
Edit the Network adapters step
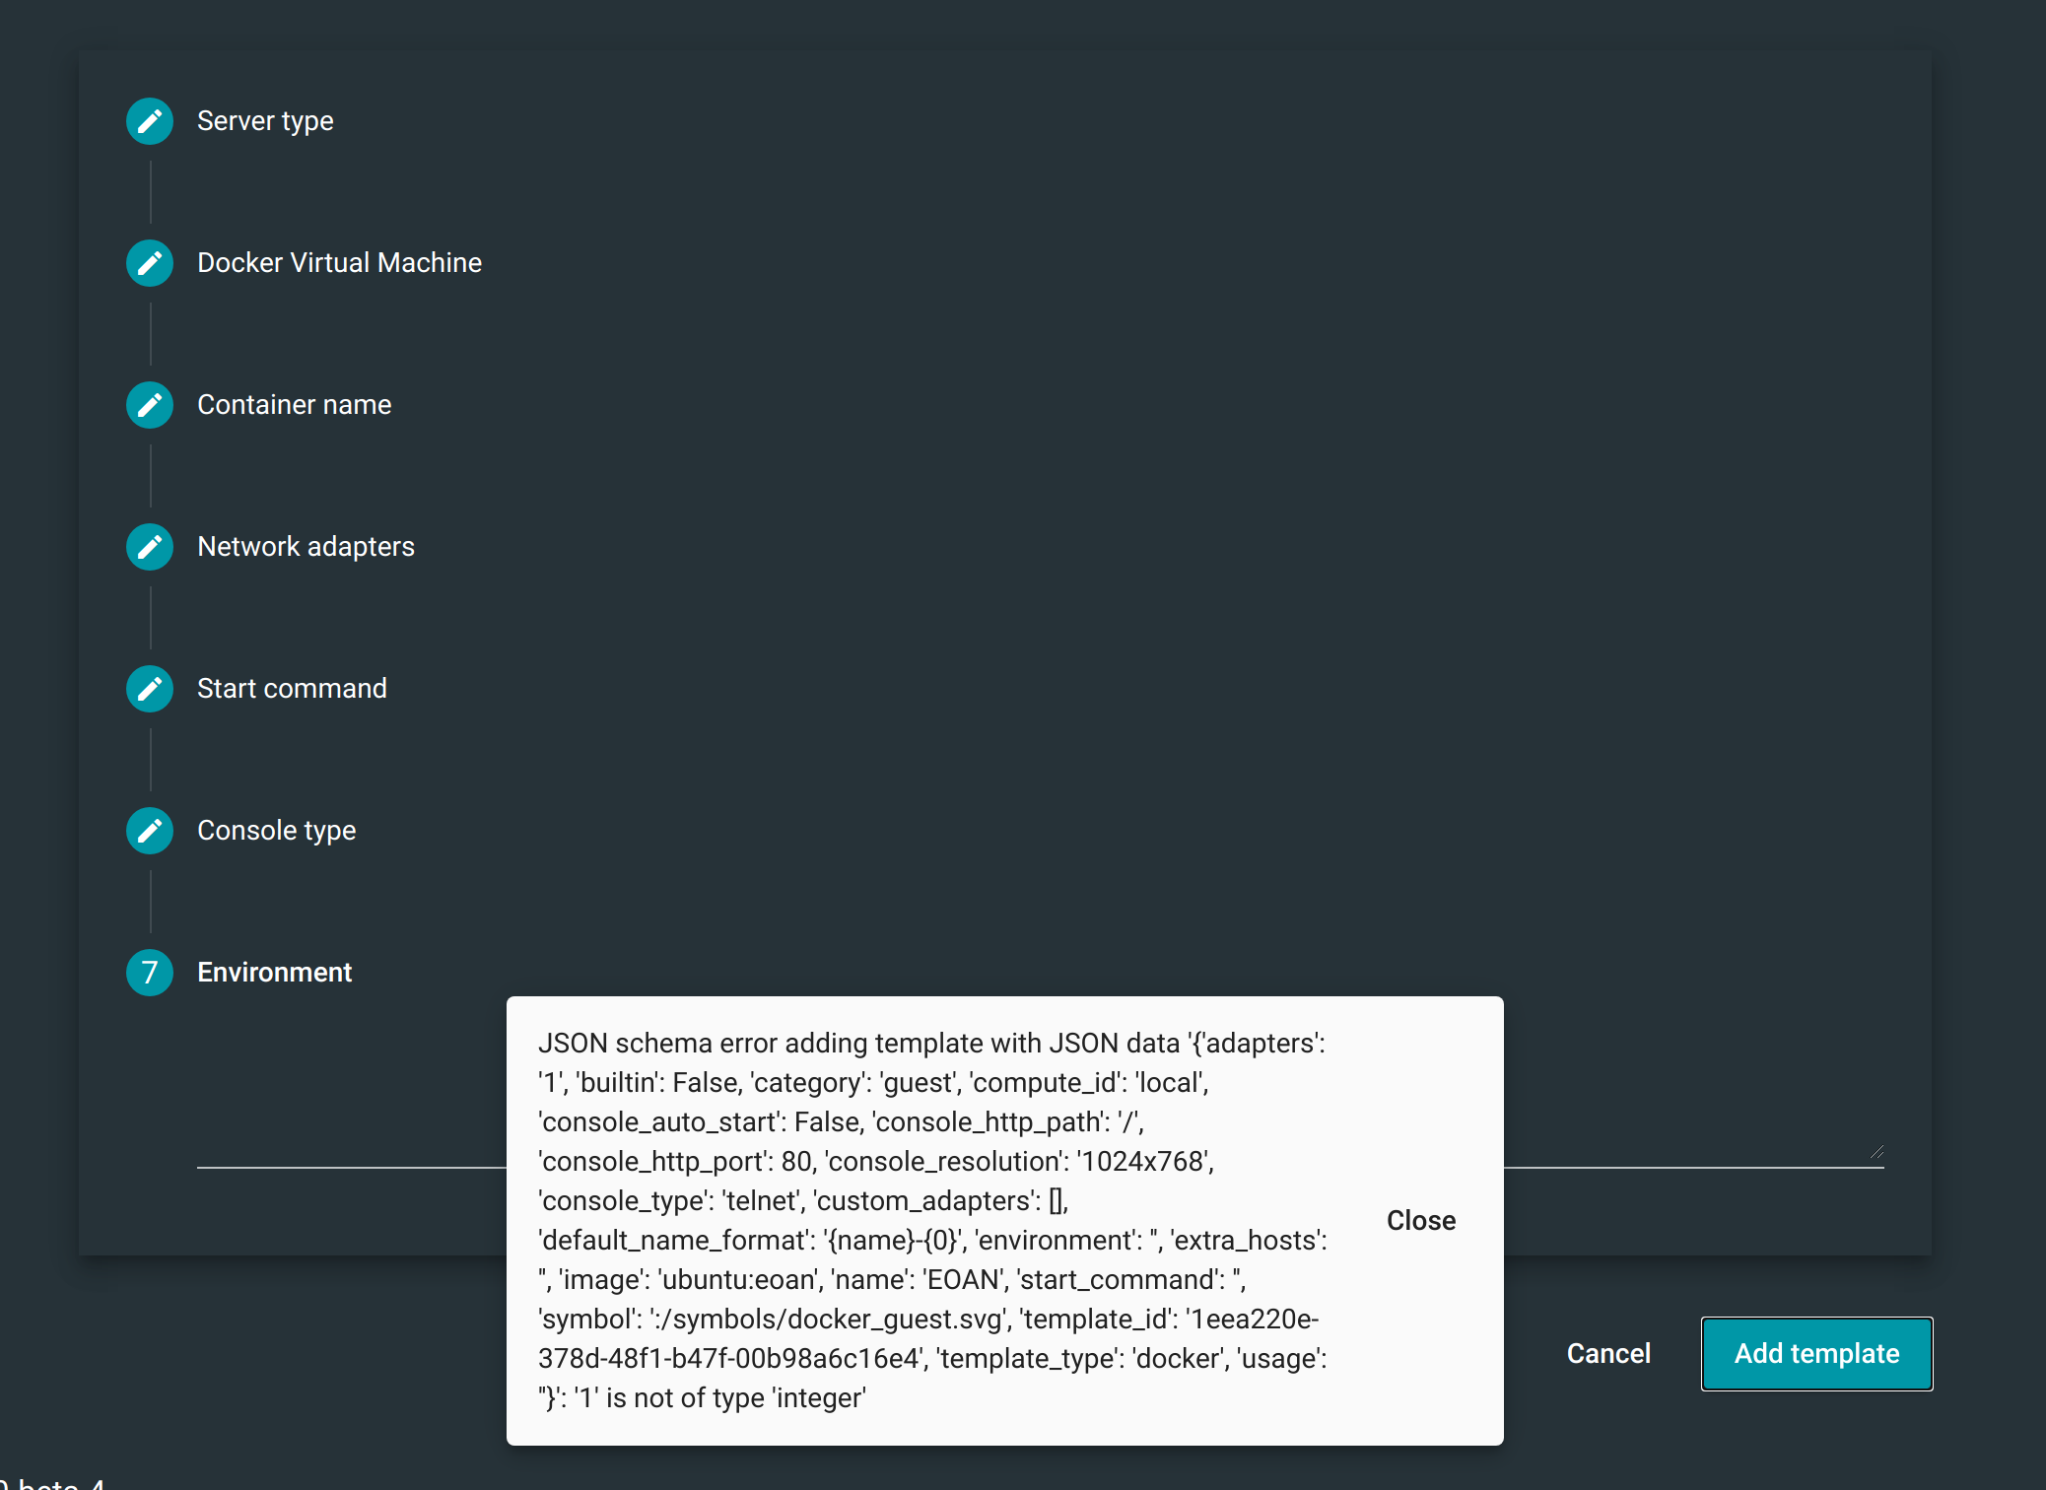coord(149,546)
